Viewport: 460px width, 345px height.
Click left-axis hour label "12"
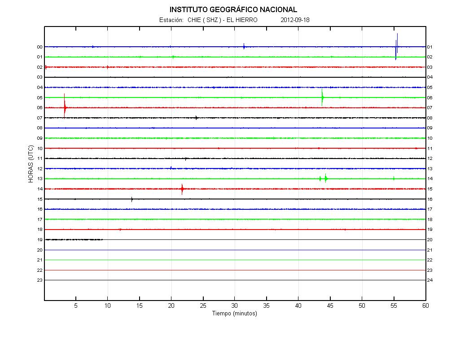[39, 169]
